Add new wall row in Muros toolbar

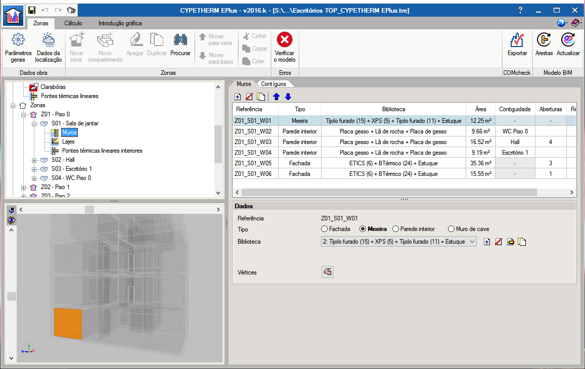[x=238, y=97]
